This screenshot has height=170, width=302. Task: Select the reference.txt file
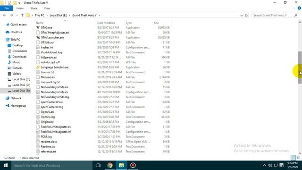48,152
